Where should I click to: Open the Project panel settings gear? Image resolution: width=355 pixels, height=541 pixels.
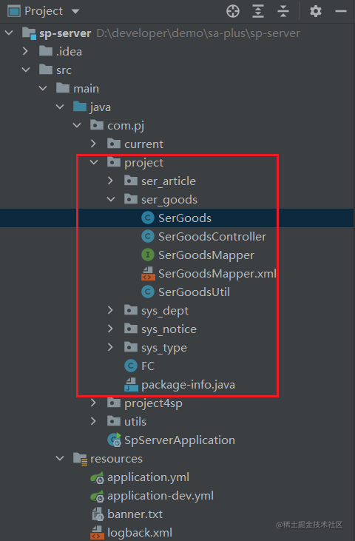point(315,11)
